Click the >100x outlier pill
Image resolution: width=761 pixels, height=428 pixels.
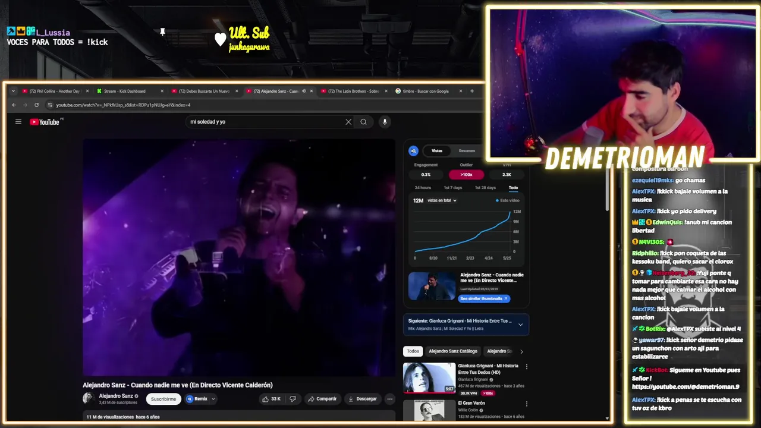pyautogui.click(x=466, y=175)
